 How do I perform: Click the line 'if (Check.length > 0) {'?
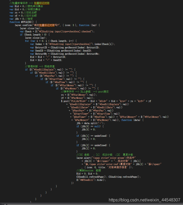click(35, 35)
